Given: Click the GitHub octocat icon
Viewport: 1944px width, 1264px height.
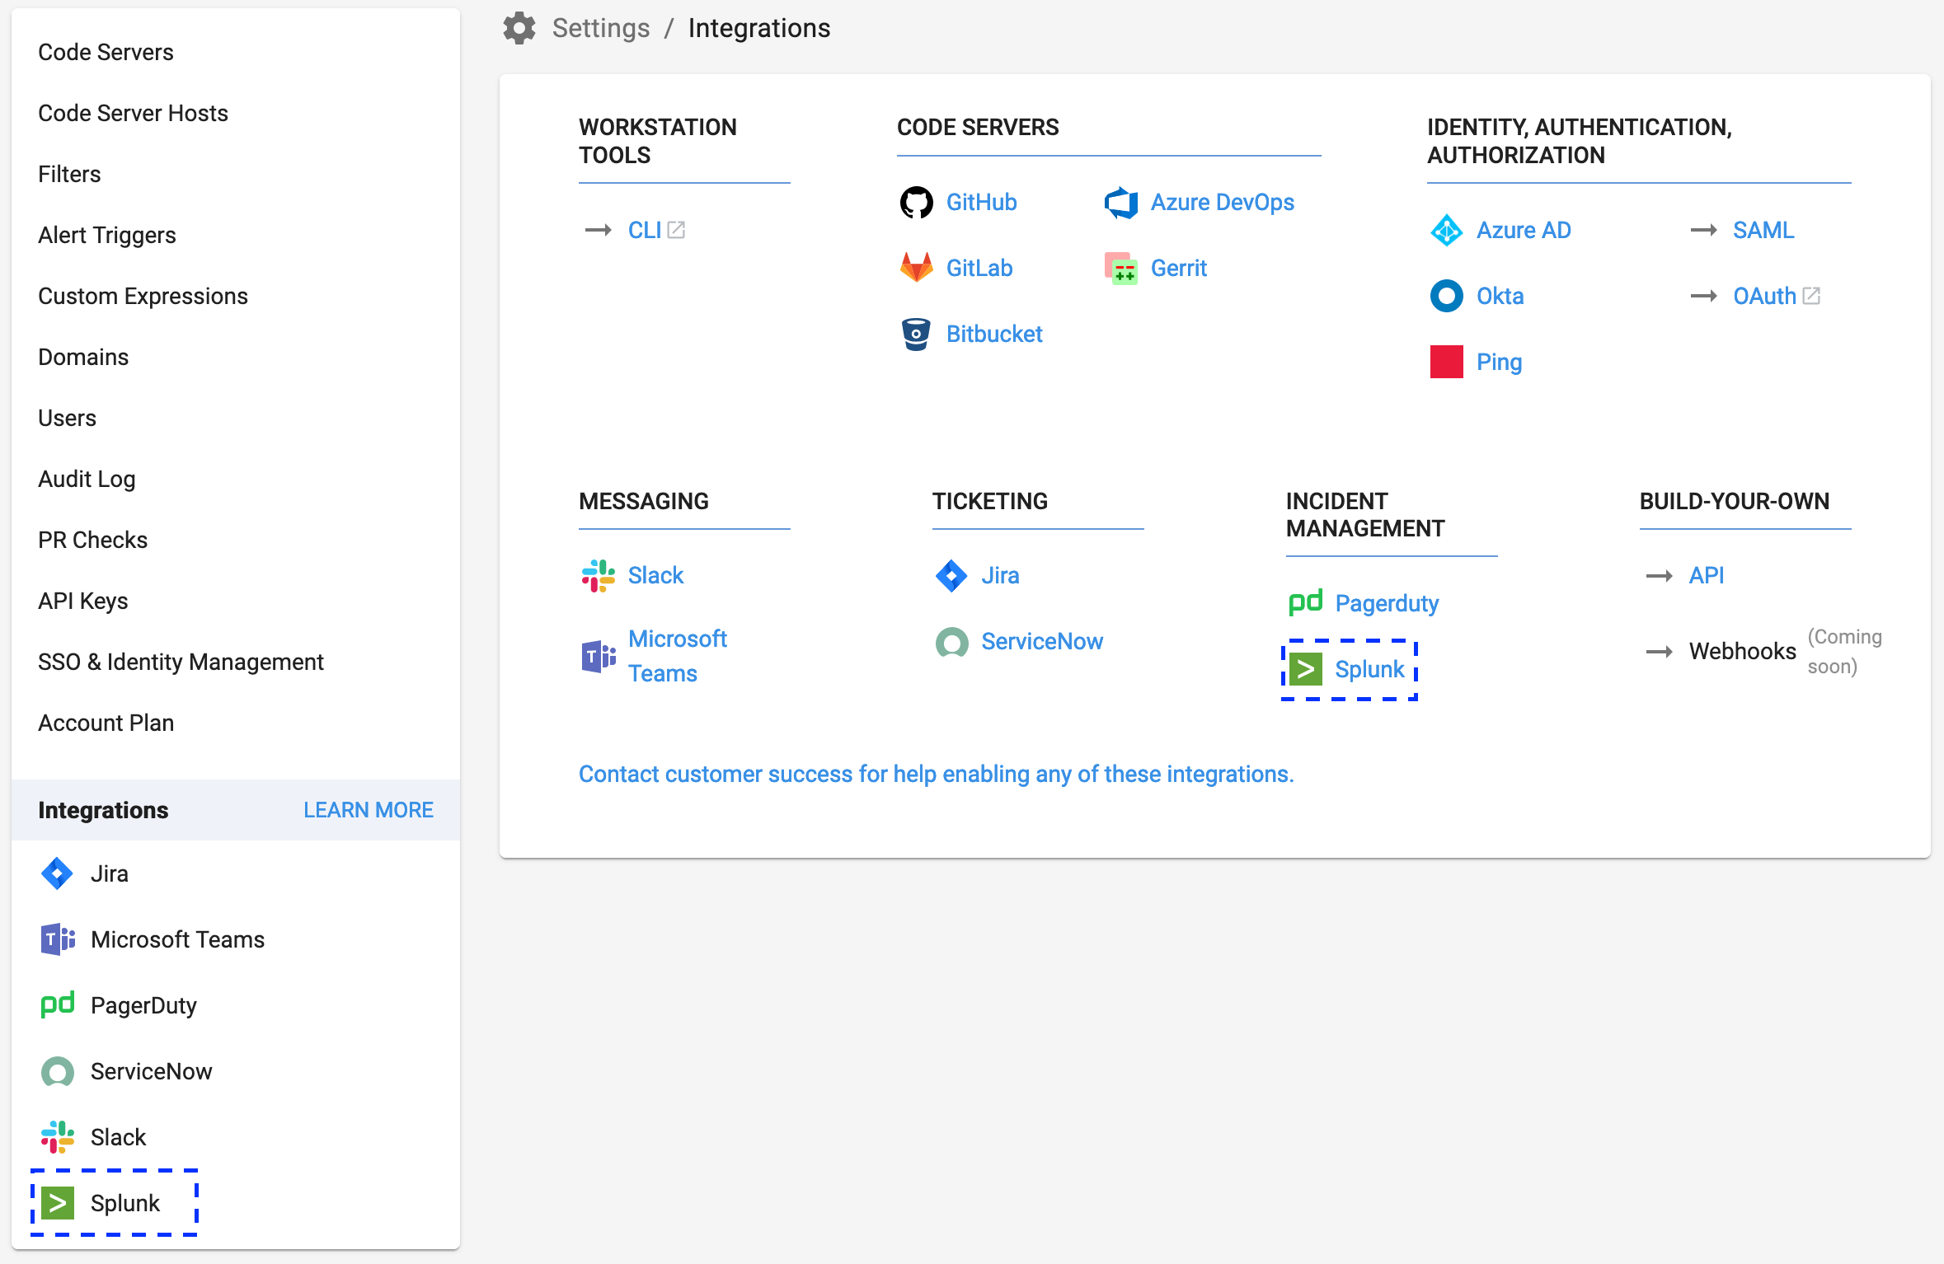Looking at the screenshot, I should click(x=915, y=202).
